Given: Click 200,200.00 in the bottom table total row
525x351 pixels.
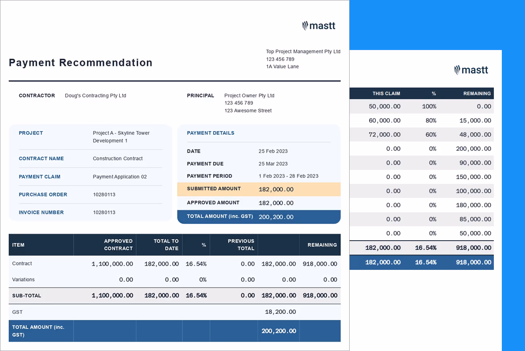Looking at the screenshot, I should [x=279, y=331].
